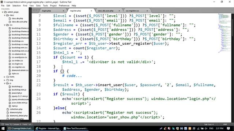Click the sidebar horizontal scrollbar
Image resolution: width=234 pixels, height=131 pixels.
tap(11, 121)
